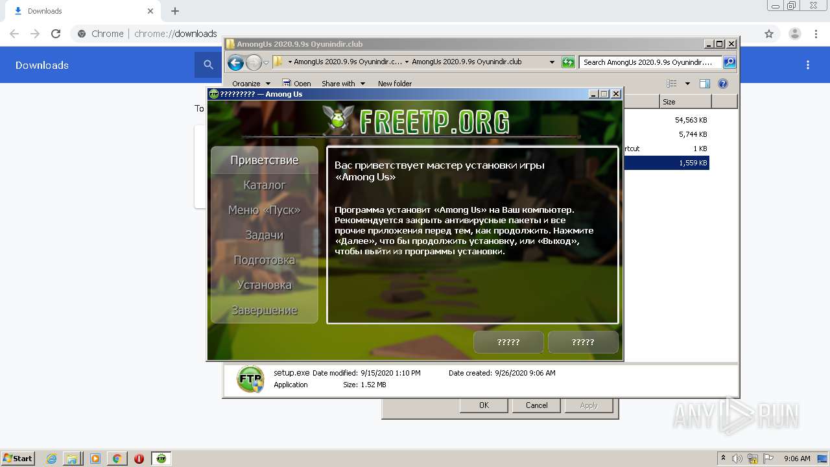Click the setup.exe FTP icon in details pane
The image size is (830, 467).
250,379
